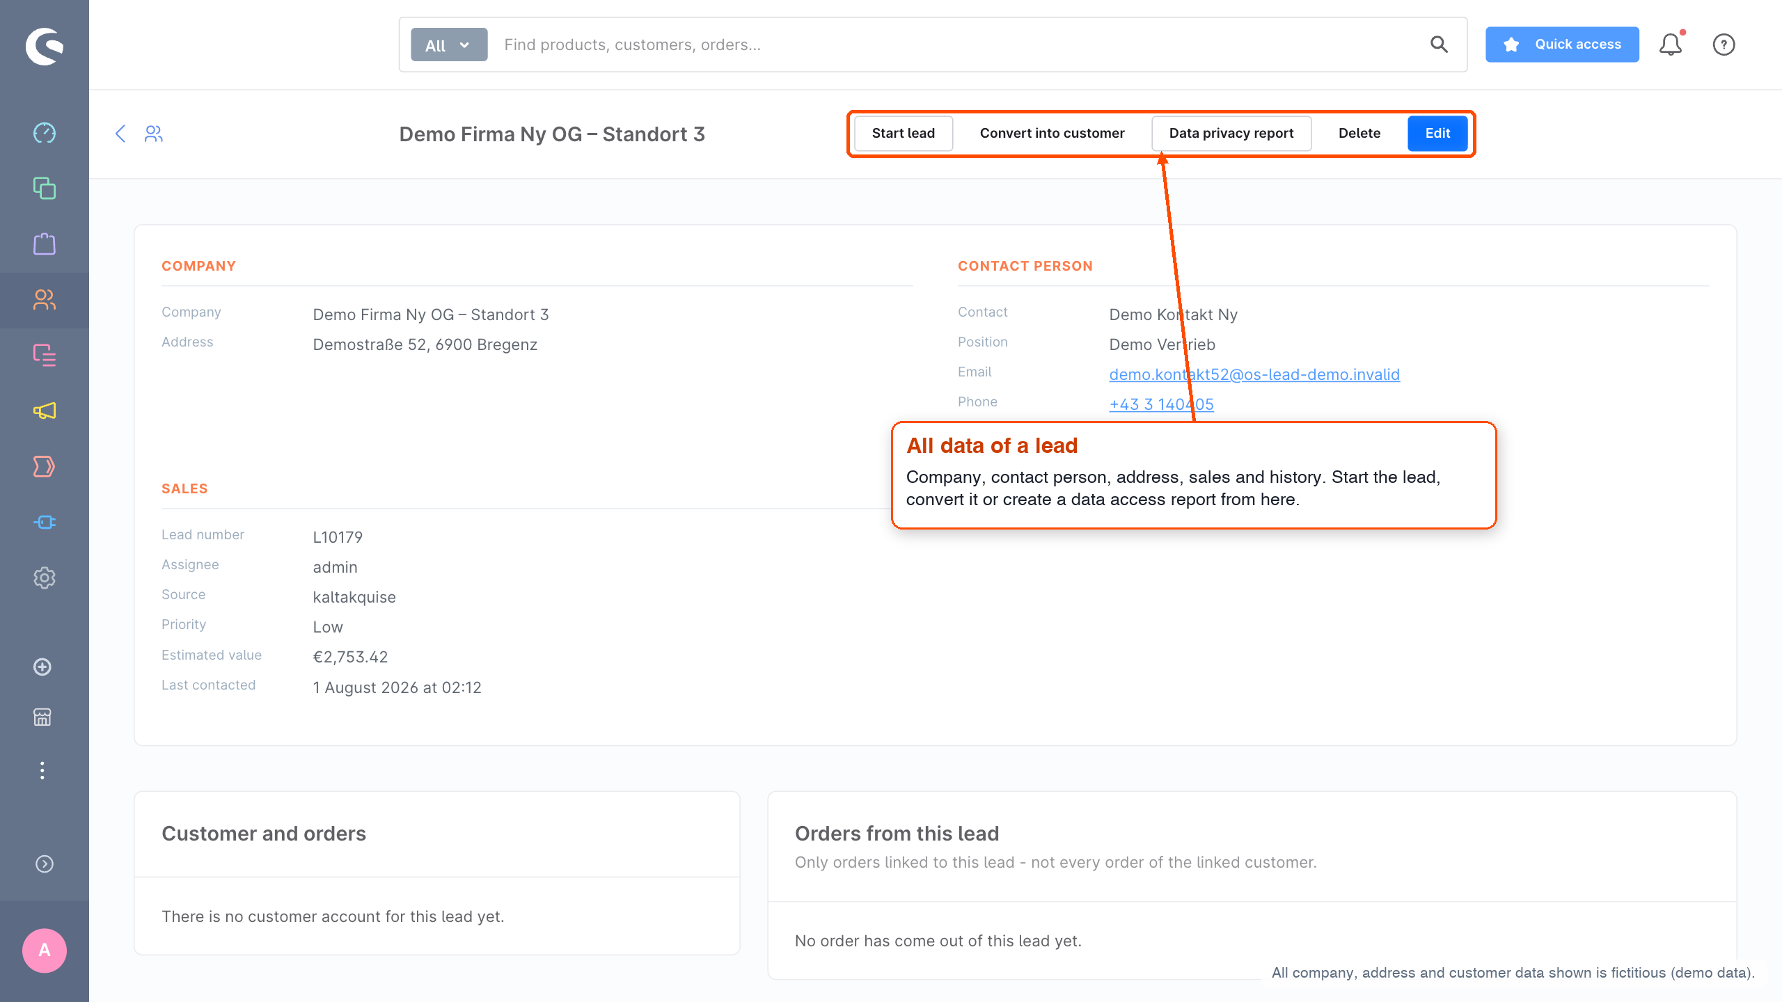Open the Content layout icon in sidebar
The width and height of the screenshot is (1782, 1002).
pyautogui.click(x=45, y=356)
